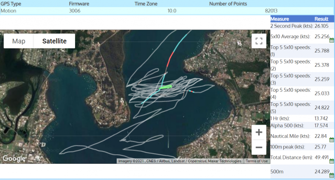Open calendar icon beside 500m result
Image resolution: width=335 pixels, height=180 pixels.
point(332,176)
